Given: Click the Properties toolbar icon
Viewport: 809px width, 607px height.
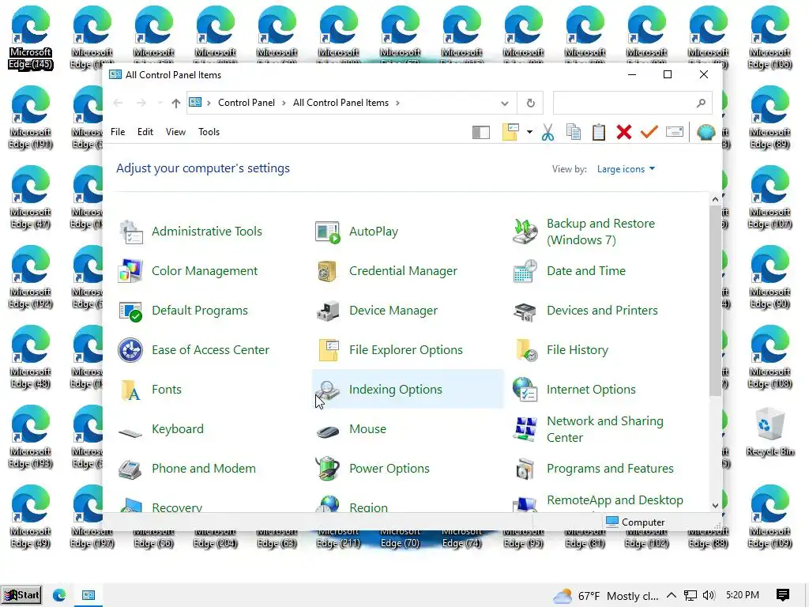Looking at the screenshot, I should click(675, 132).
